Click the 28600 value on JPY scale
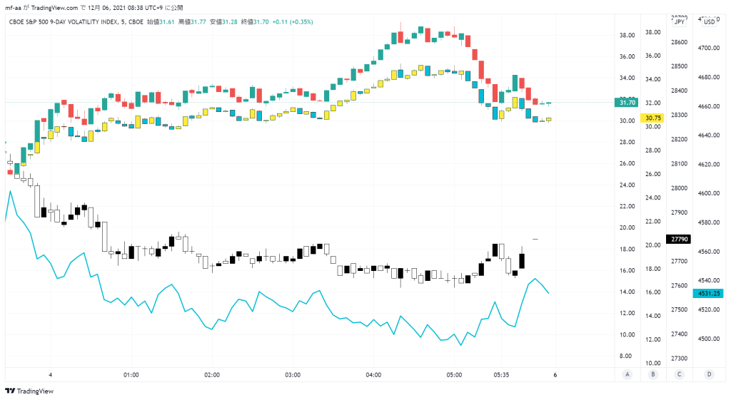This screenshot has height=400, width=731. coord(680,42)
